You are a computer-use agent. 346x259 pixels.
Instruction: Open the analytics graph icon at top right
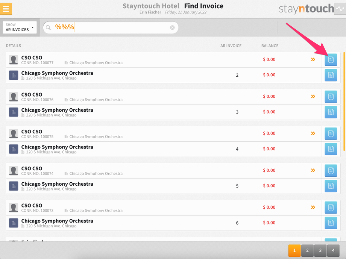click(340, 9)
